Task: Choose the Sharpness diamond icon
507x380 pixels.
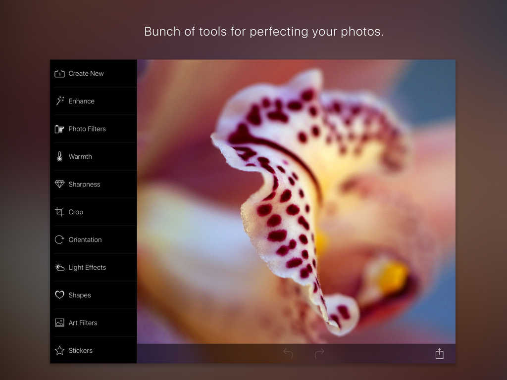Action: pos(59,184)
